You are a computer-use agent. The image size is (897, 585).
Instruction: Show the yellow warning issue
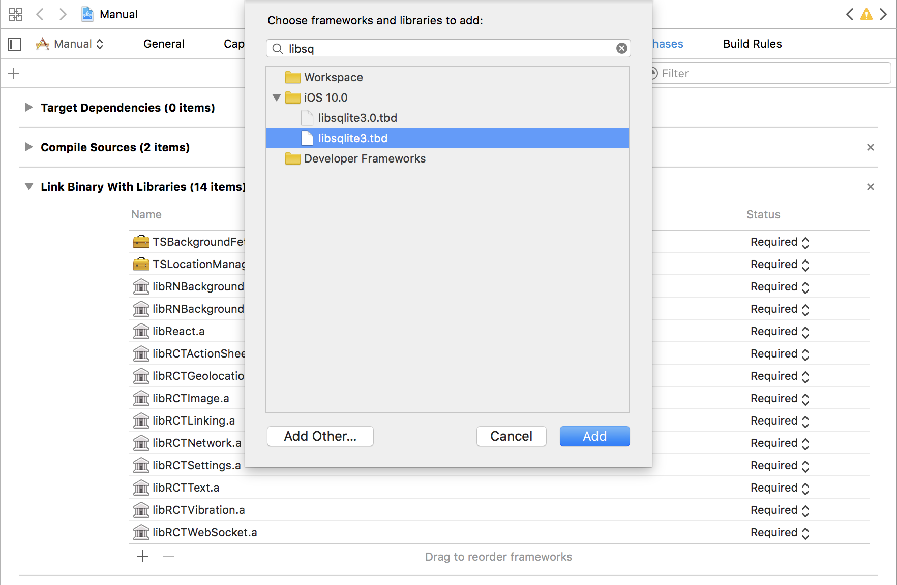[866, 15]
